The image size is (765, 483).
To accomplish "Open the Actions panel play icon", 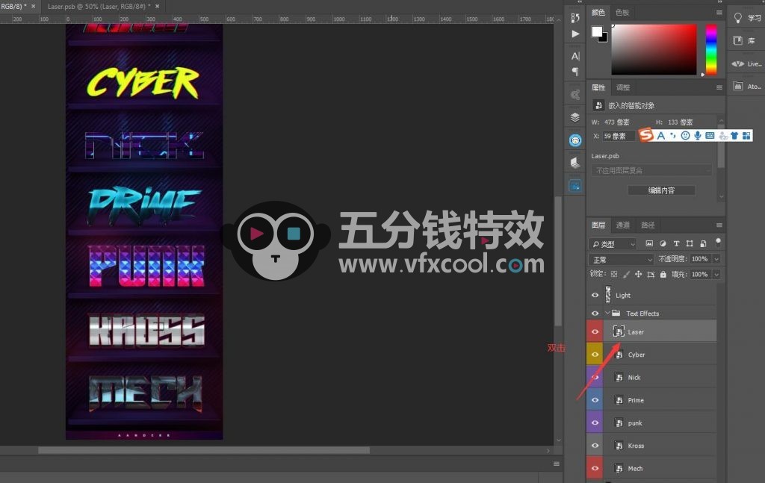I will pos(575,34).
